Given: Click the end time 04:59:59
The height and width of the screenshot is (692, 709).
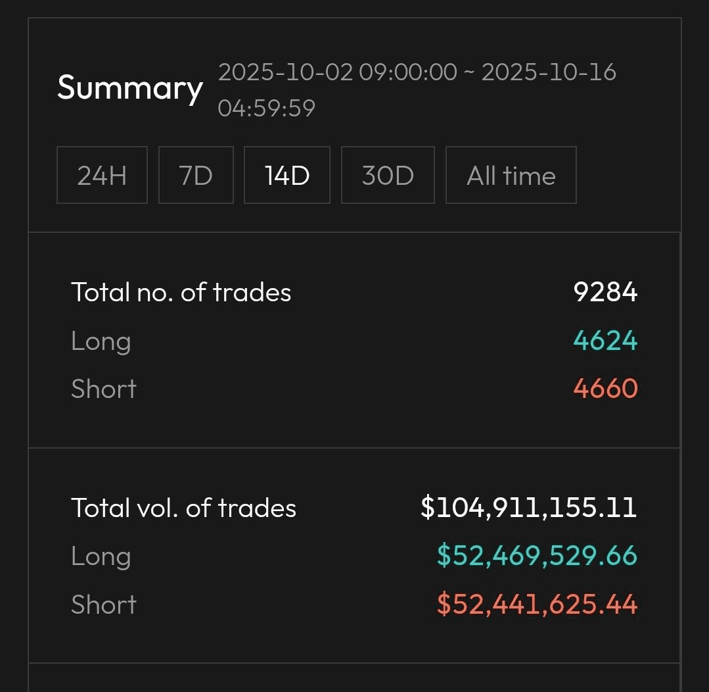Looking at the screenshot, I should [266, 107].
